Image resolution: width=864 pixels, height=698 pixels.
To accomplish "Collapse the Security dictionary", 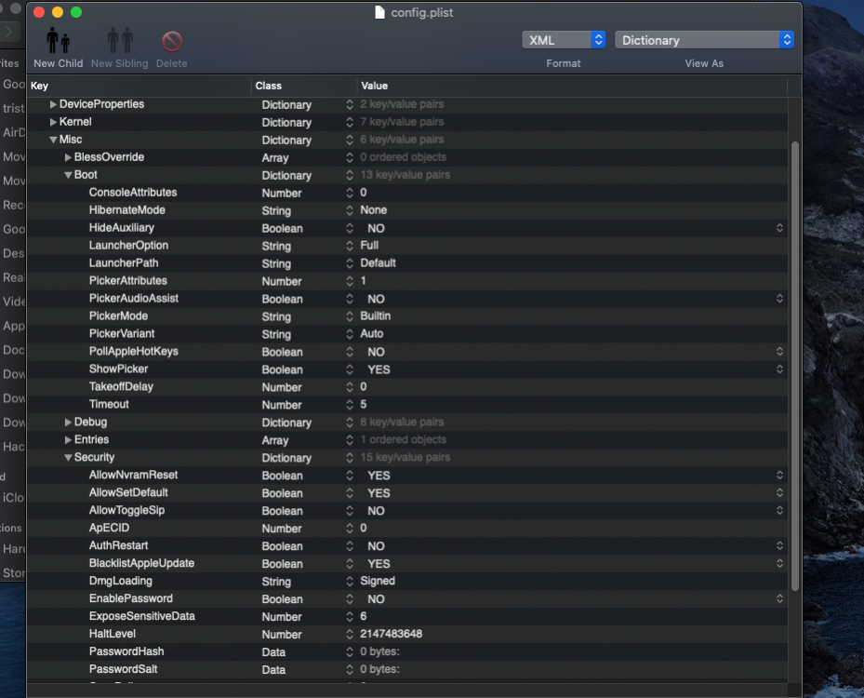I will [x=68, y=457].
